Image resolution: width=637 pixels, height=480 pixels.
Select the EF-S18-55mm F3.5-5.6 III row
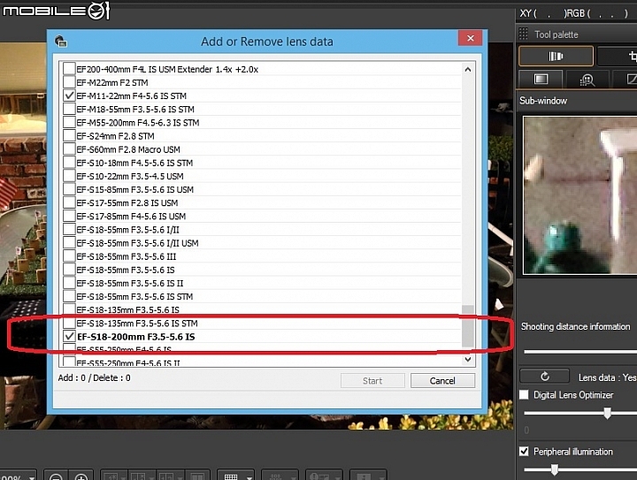[x=262, y=256]
